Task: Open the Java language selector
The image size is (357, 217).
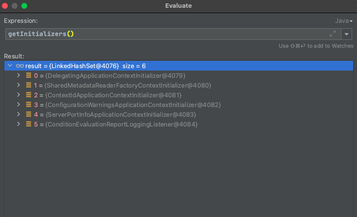Action: tap(343, 21)
